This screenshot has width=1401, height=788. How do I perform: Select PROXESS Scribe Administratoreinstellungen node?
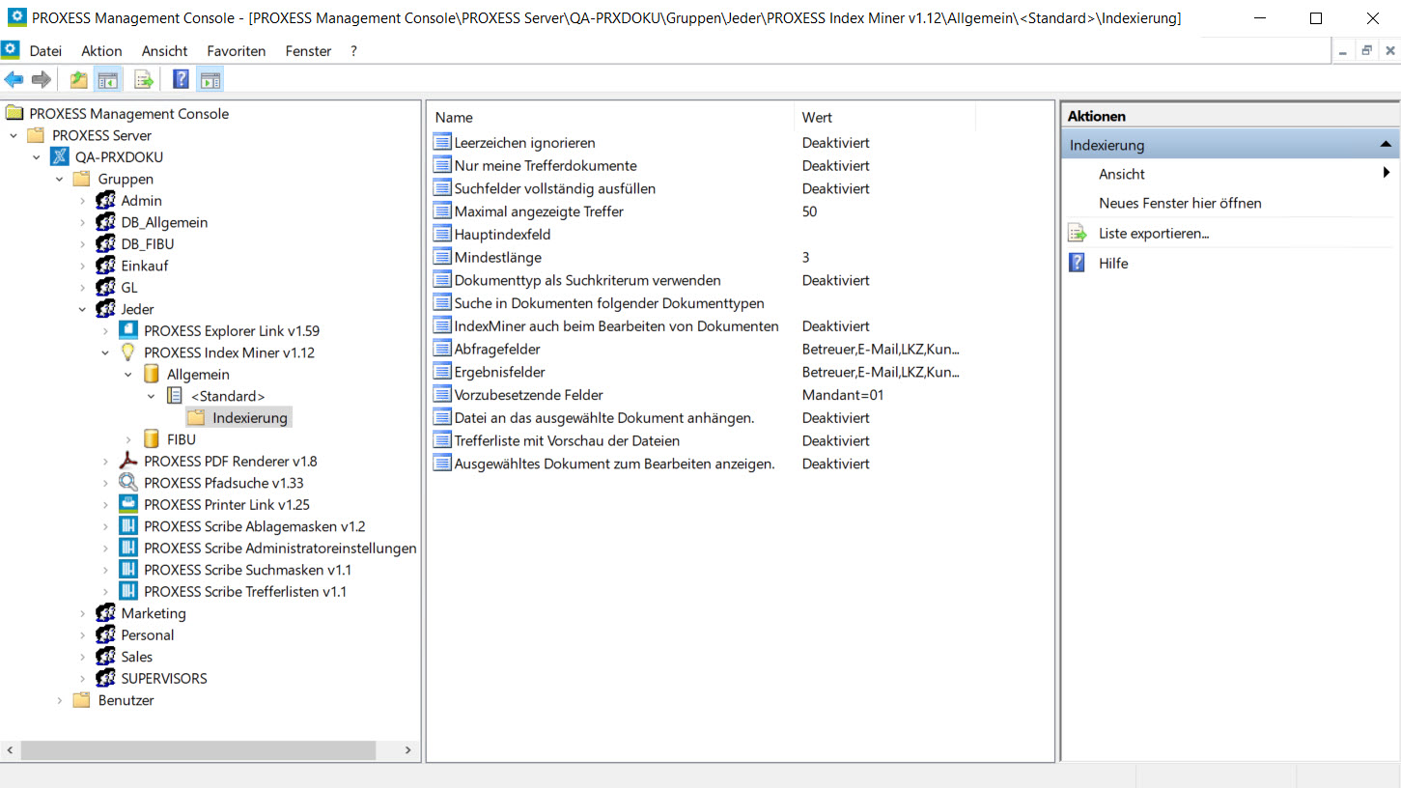pyautogui.click(x=280, y=548)
